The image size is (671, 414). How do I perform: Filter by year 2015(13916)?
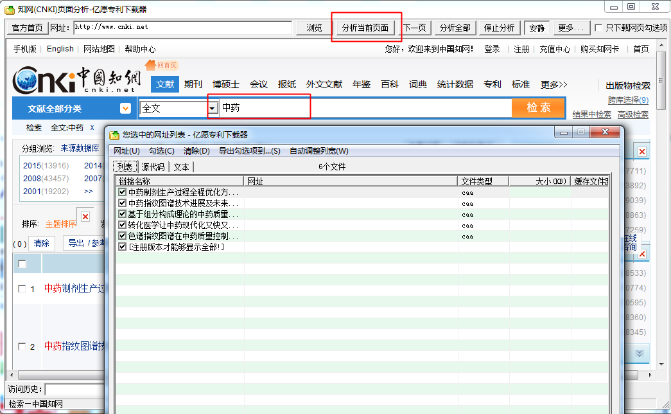click(46, 165)
